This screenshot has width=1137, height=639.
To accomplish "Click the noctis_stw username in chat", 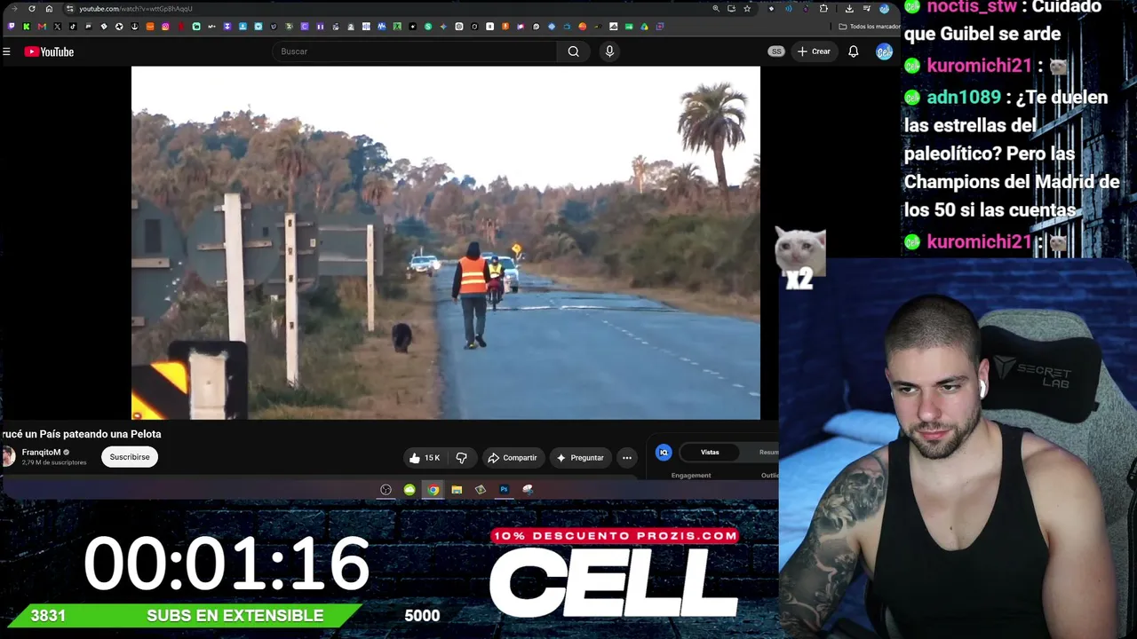I will tap(971, 8).
